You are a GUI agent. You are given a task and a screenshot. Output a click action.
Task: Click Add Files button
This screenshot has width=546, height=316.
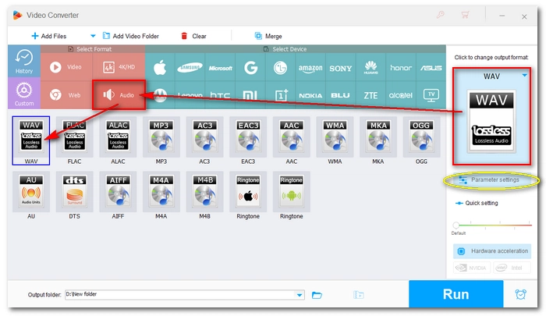click(48, 36)
